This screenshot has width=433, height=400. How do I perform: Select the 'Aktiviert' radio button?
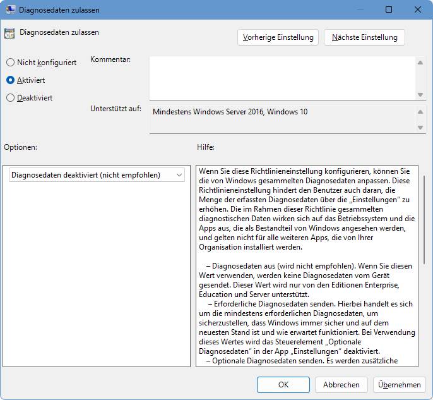coord(10,80)
